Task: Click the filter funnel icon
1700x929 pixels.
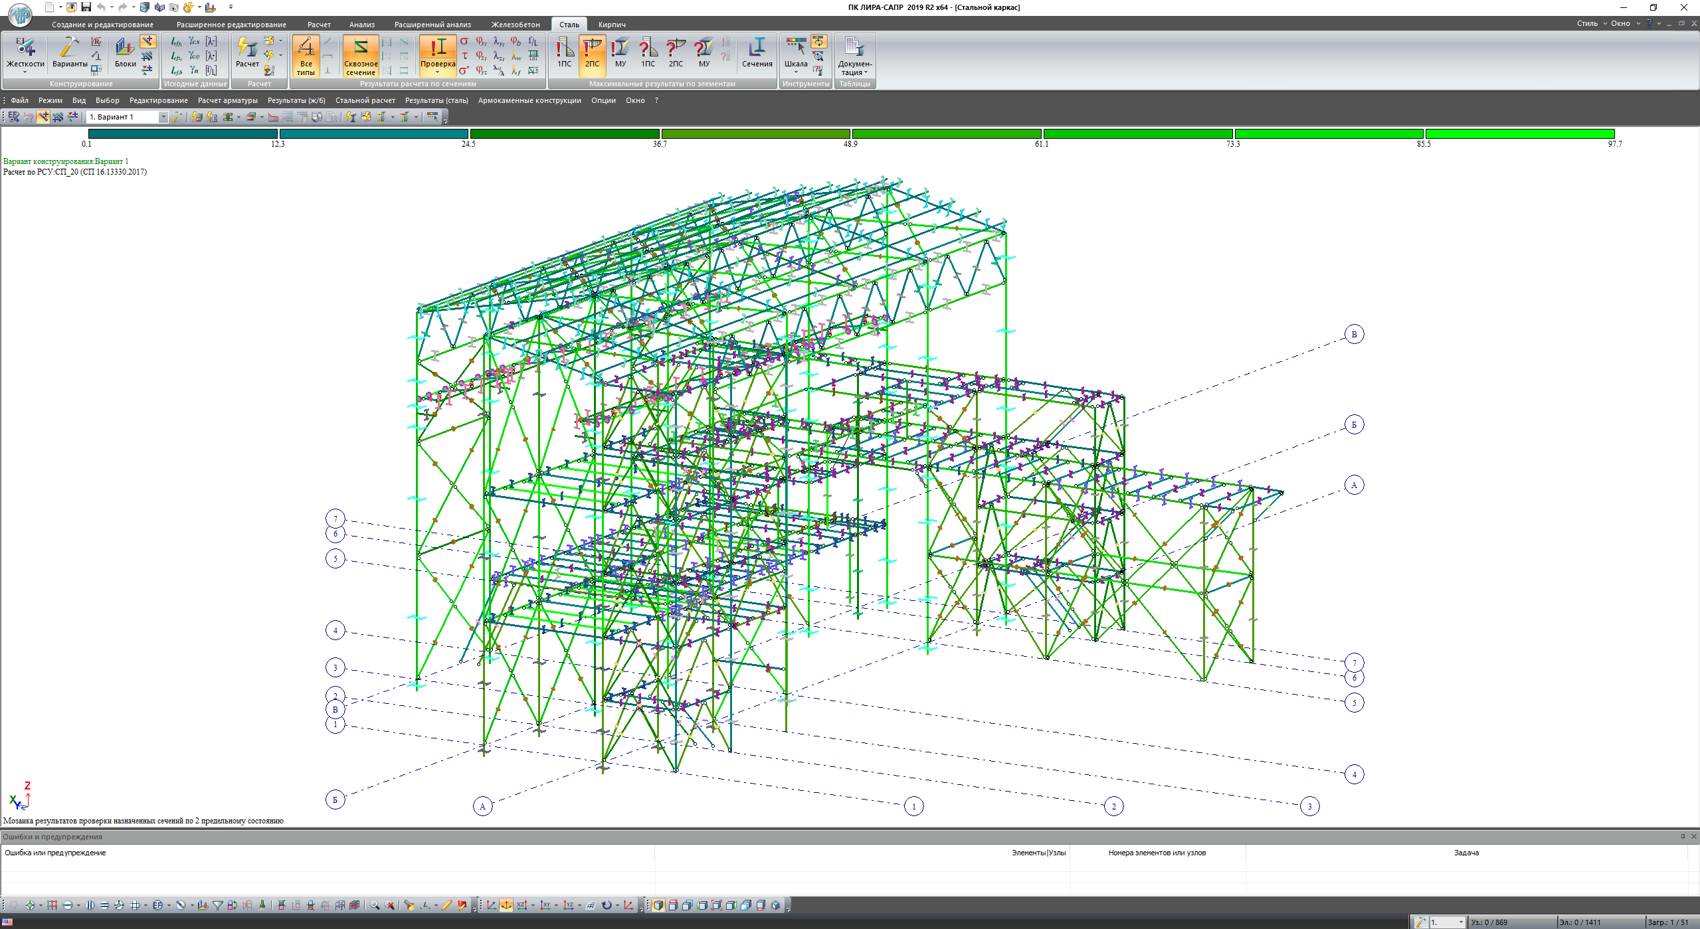Action: tap(217, 905)
